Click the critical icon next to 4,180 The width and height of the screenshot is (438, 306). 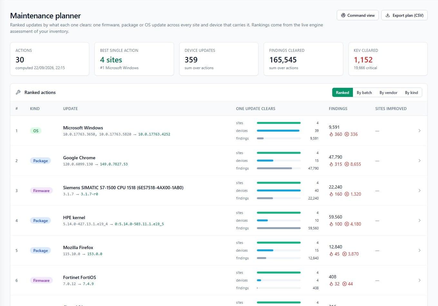(x=347, y=224)
